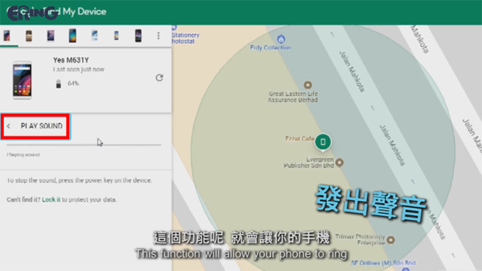This screenshot has height=271, width=482.
Task: Click the Yes M631Y phone image
Action: tap(22, 81)
